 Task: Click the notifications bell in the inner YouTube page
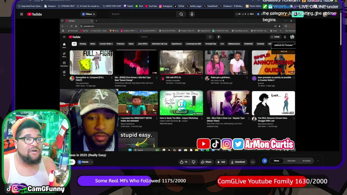point(285,37)
